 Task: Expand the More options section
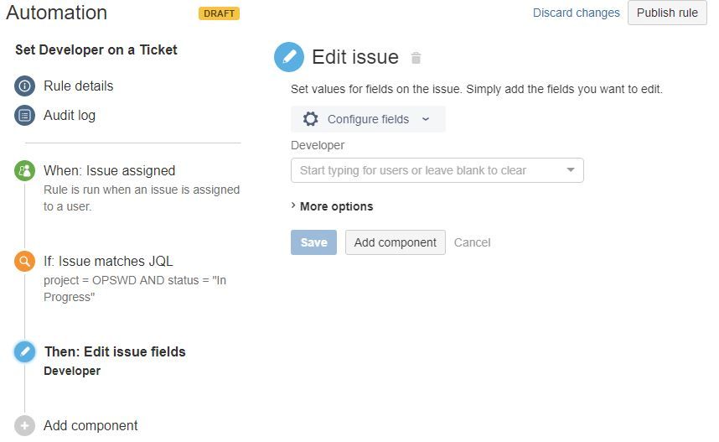point(332,206)
